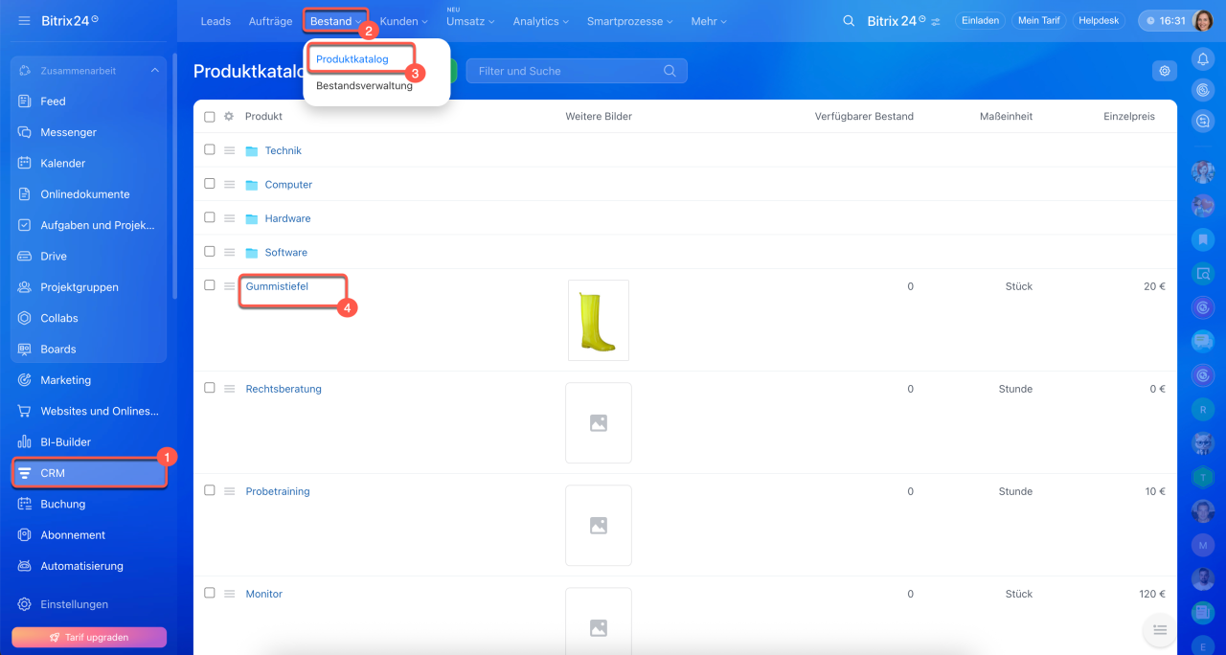Image resolution: width=1226 pixels, height=655 pixels.
Task: Collapse the Zusammenarbeit sidebar section
Action: (x=155, y=71)
